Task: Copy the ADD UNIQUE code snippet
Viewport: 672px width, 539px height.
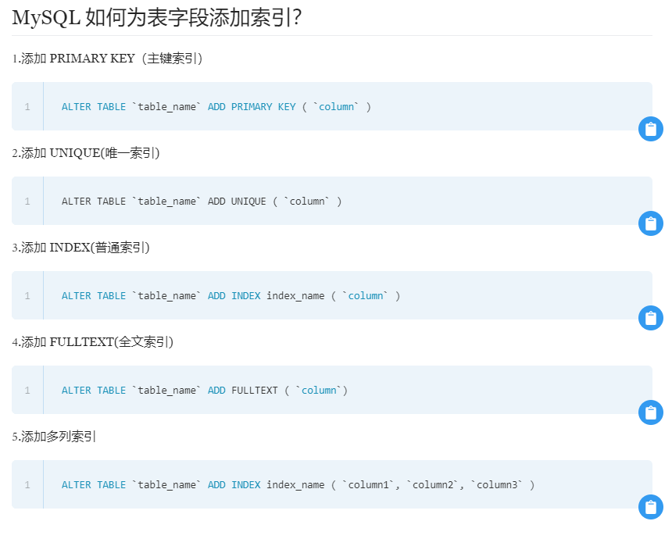Action: (651, 223)
